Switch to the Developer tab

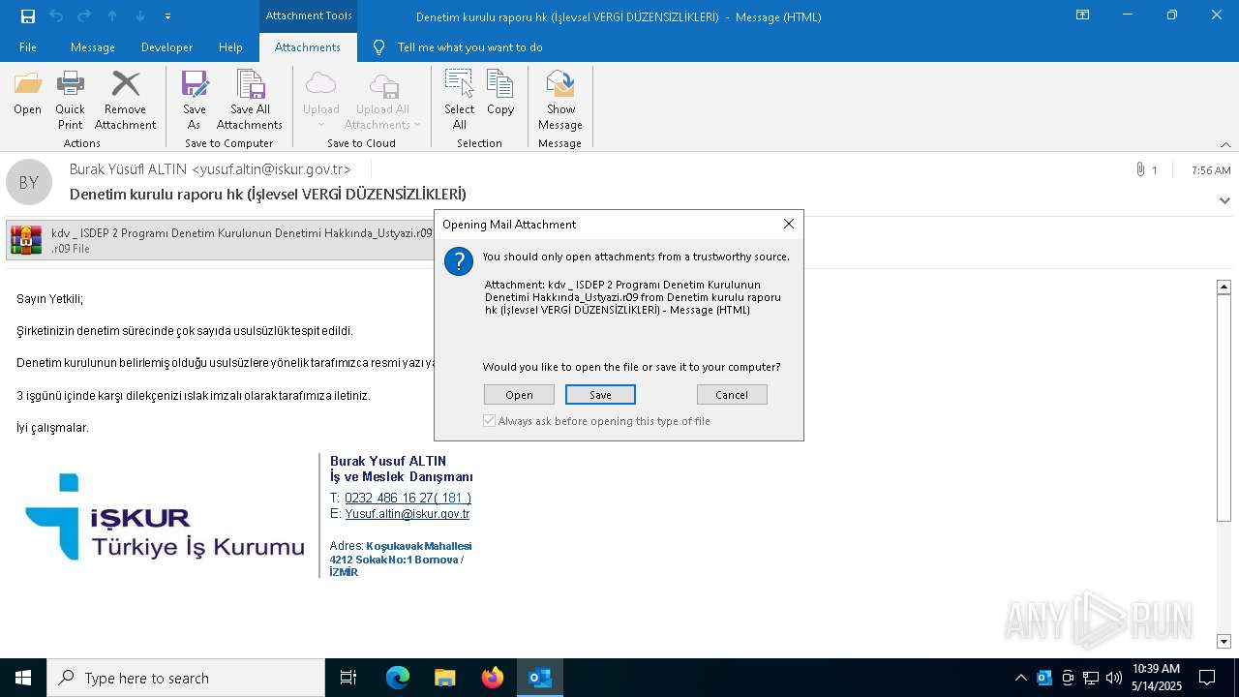pyautogui.click(x=166, y=47)
